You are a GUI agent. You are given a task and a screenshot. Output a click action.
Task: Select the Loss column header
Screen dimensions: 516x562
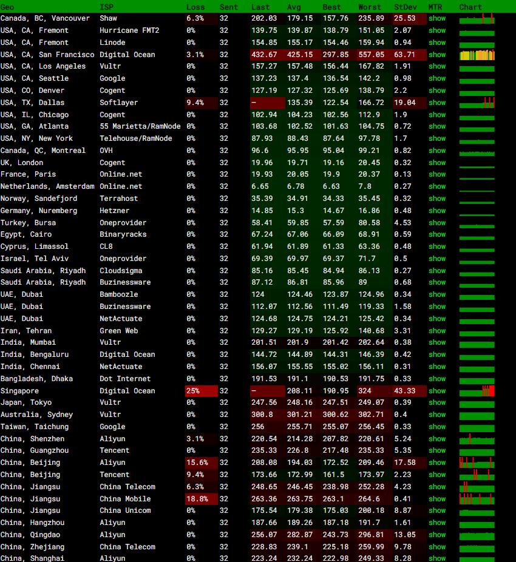[195, 7]
